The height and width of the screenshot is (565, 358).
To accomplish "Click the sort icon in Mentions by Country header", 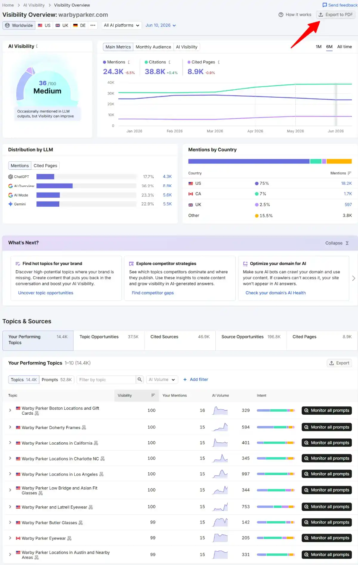I will pos(349,173).
